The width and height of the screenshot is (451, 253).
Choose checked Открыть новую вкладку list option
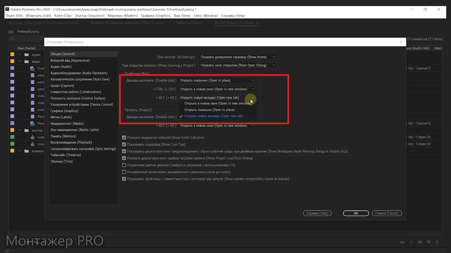(x=217, y=116)
